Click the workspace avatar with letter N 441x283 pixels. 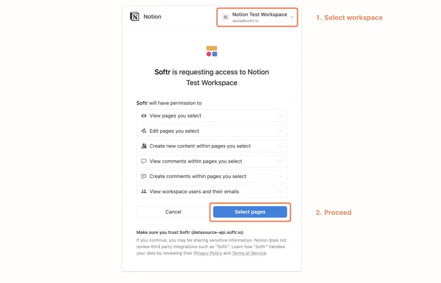(225, 17)
